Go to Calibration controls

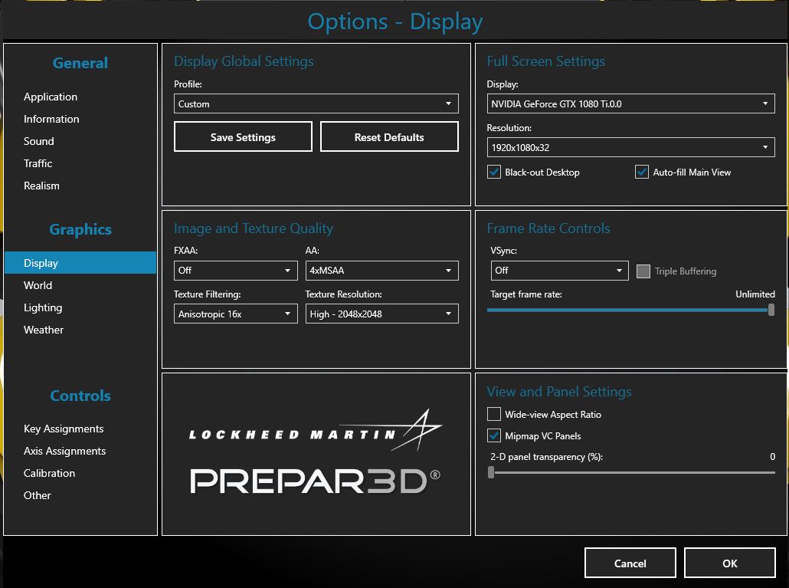coord(49,473)
